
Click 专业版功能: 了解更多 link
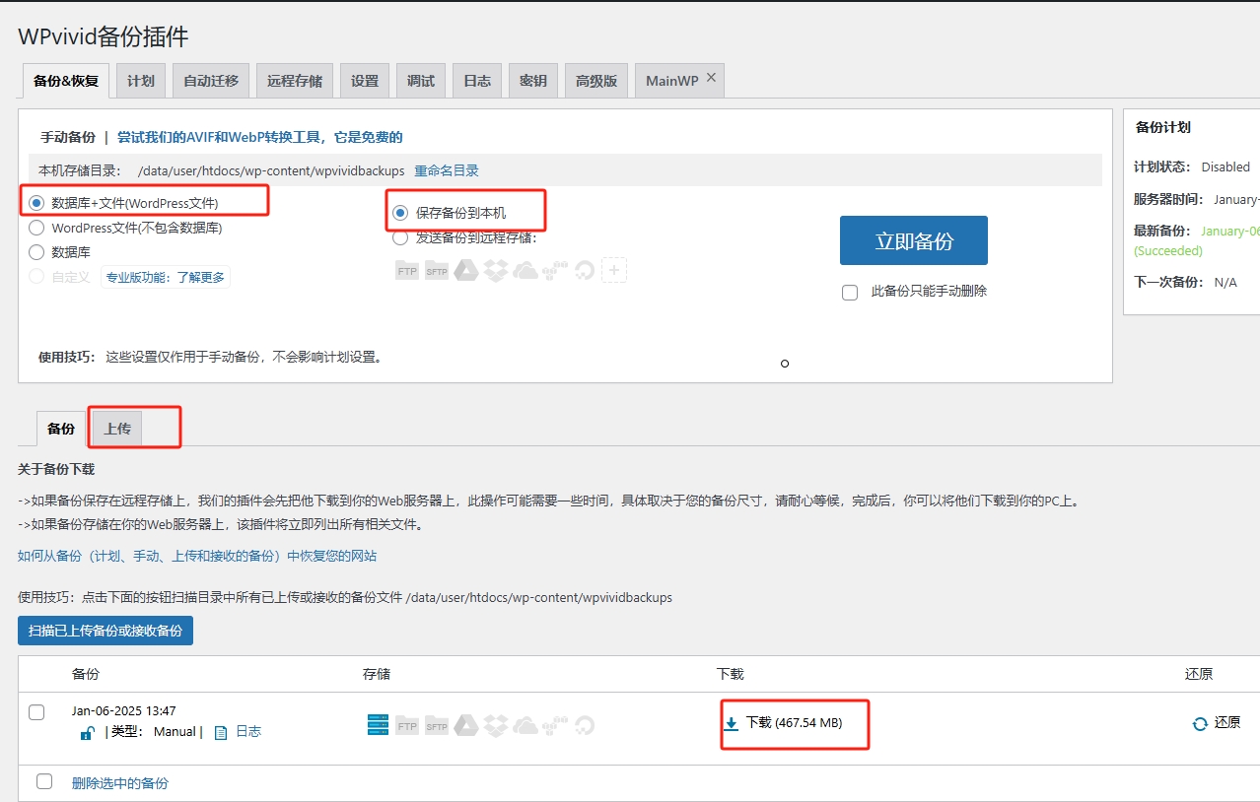166,277
